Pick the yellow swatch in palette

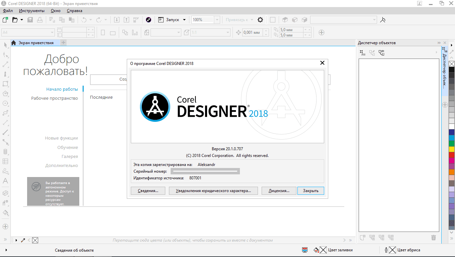click(x=452, y=149)
